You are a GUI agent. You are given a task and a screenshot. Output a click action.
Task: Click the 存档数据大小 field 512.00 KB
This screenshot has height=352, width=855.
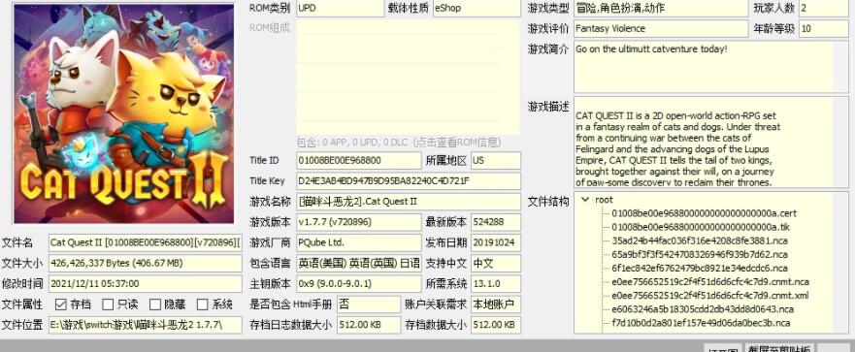click(496, 325)
